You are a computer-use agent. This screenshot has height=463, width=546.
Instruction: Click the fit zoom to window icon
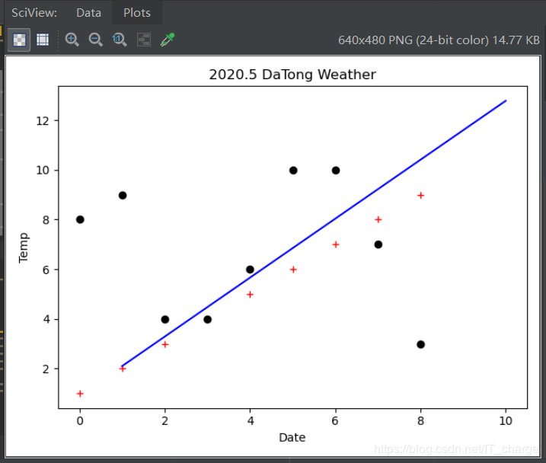point(144,40)
